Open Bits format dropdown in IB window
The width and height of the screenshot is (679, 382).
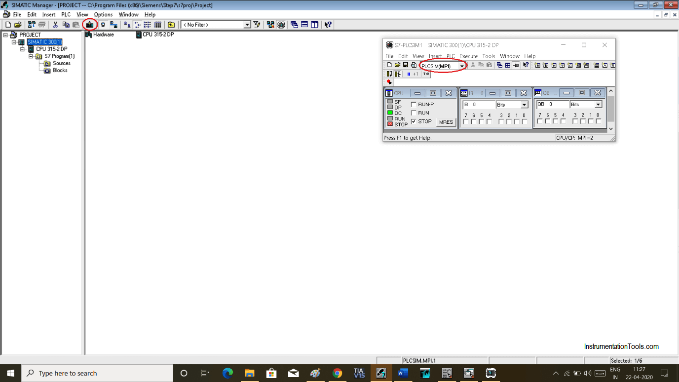point(525,105)
